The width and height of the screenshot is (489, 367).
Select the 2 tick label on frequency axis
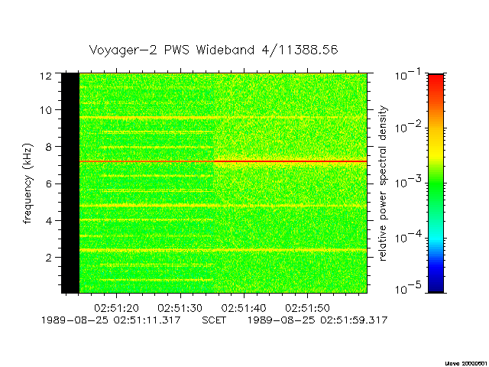pyautogui.click(x=49, y=258)
